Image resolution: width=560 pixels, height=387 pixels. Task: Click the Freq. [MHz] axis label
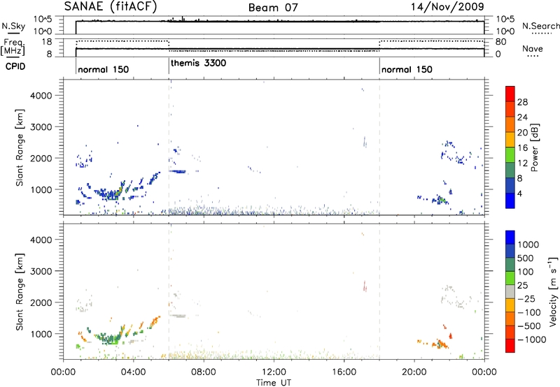click(13, 47)
